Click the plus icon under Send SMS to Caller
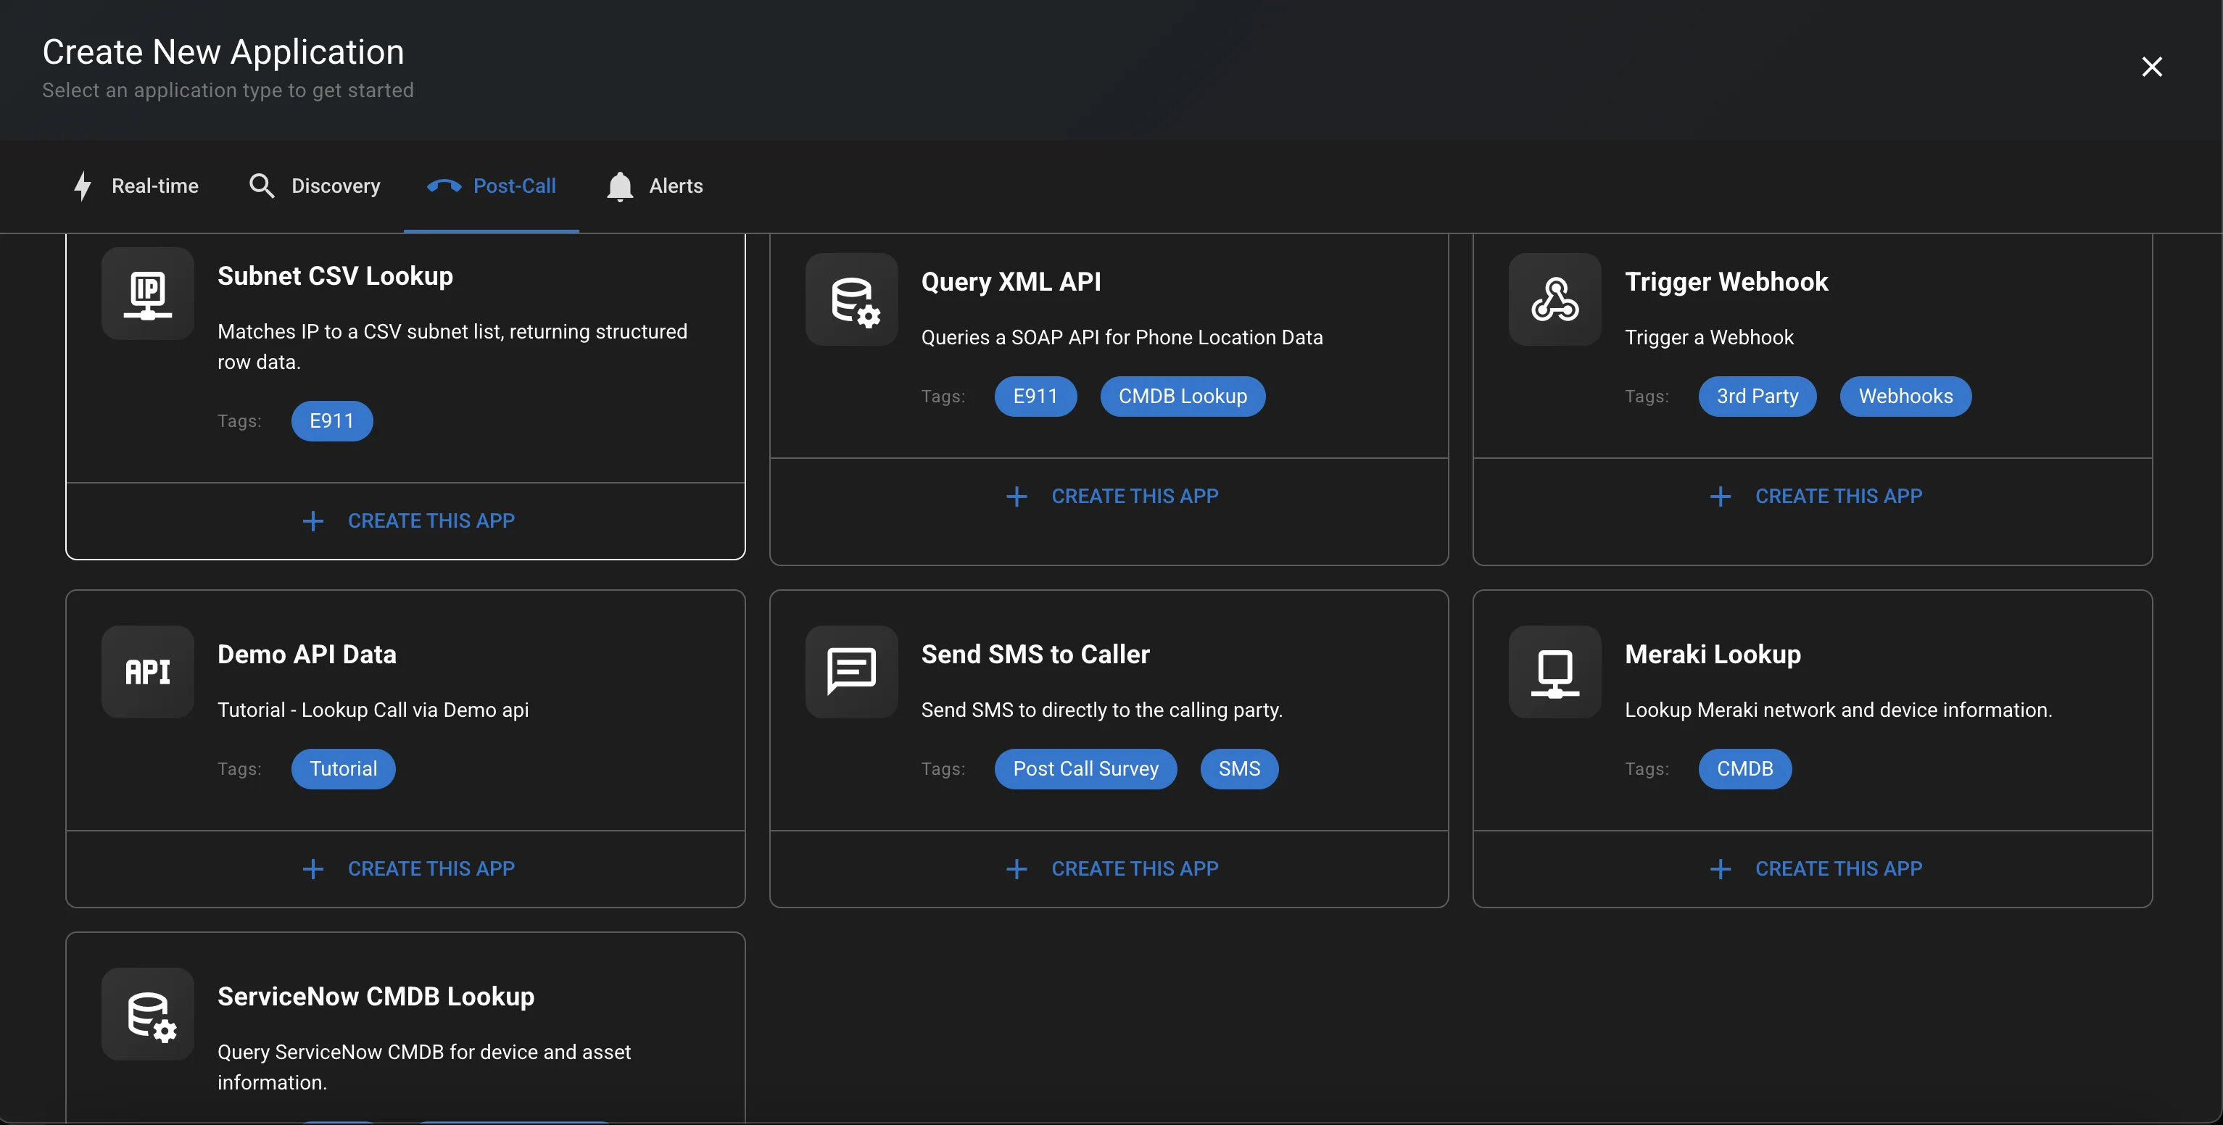This screenshot has height=1125, width=2223. point(1017,869)
